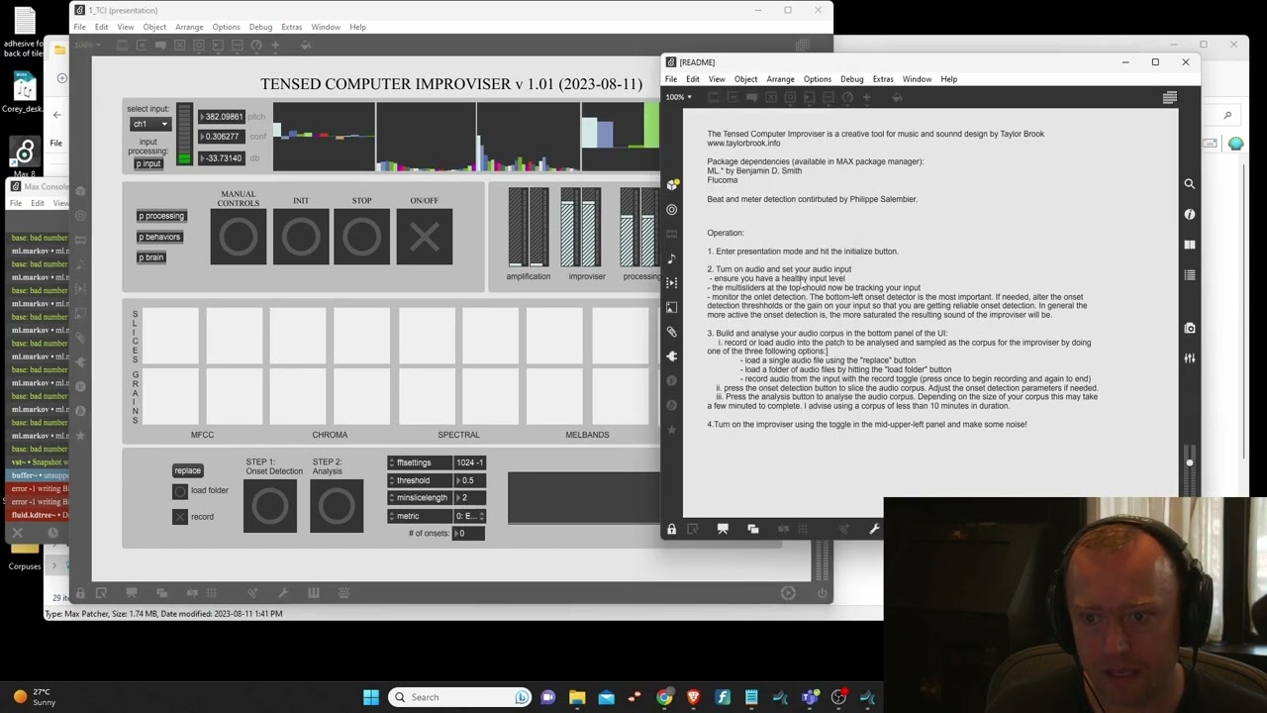
Task: Open the p processing subpatcher
Action: click(161, 216)
